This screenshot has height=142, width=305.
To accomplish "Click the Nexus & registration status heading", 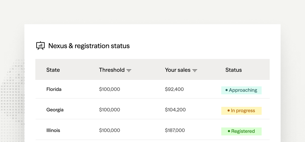I will (89, 46).
